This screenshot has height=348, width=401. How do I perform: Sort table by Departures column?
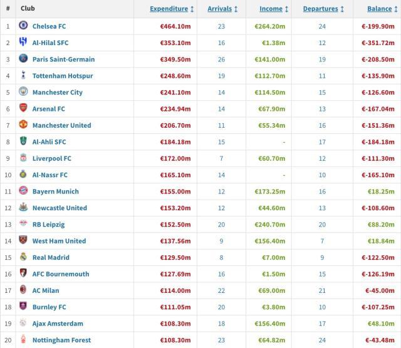324,9
